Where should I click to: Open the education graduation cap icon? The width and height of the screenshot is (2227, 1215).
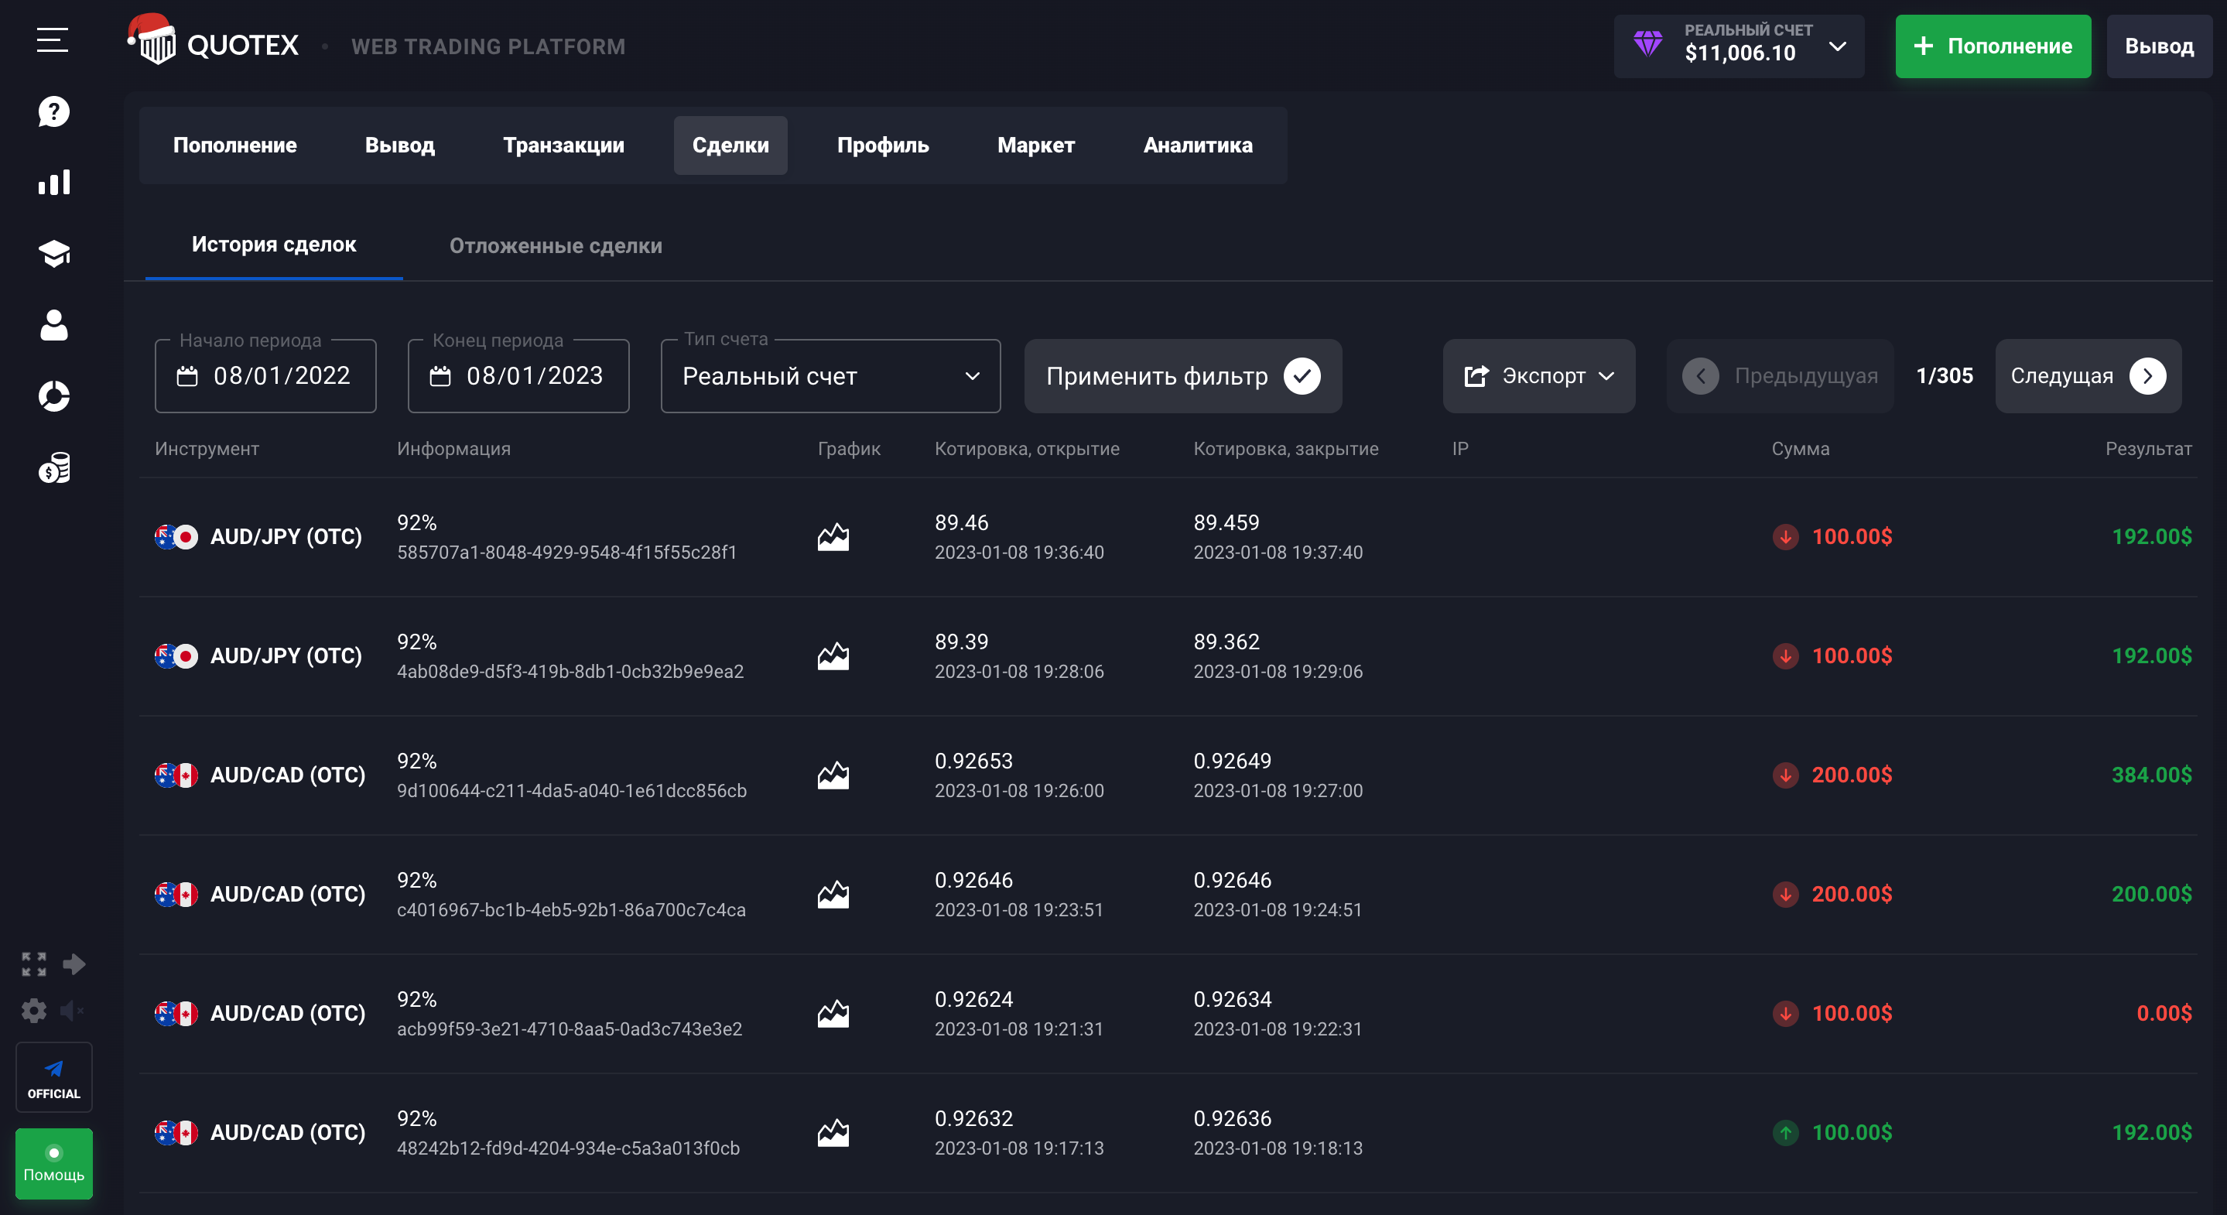pos(53,253)
